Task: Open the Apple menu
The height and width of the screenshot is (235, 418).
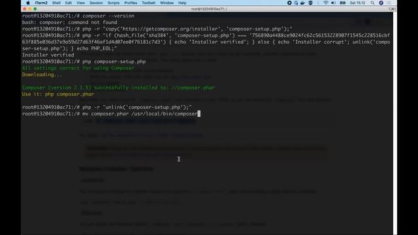Action: (27, 3)
